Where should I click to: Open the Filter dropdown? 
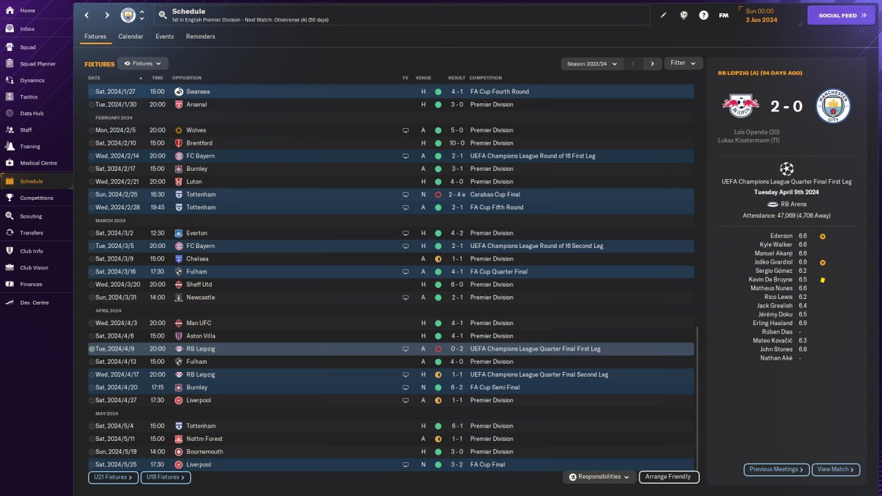pyautogui.click(x=684, y=63)
